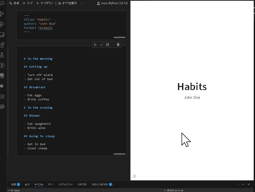Open the LSP folder view in activity bar
This screenshot has width=255, height=192.
(x=2, y=96)
